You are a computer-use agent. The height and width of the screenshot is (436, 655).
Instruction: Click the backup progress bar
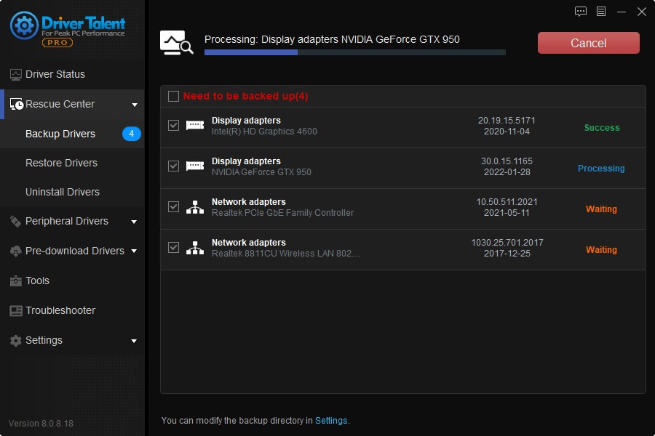pyautogui.click(x=354, y=52)
